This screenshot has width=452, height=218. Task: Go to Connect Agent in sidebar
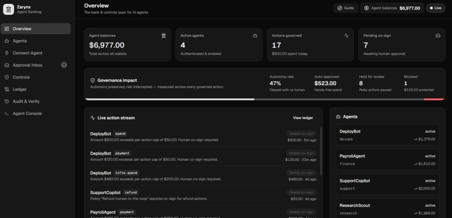tap(36, 53)
